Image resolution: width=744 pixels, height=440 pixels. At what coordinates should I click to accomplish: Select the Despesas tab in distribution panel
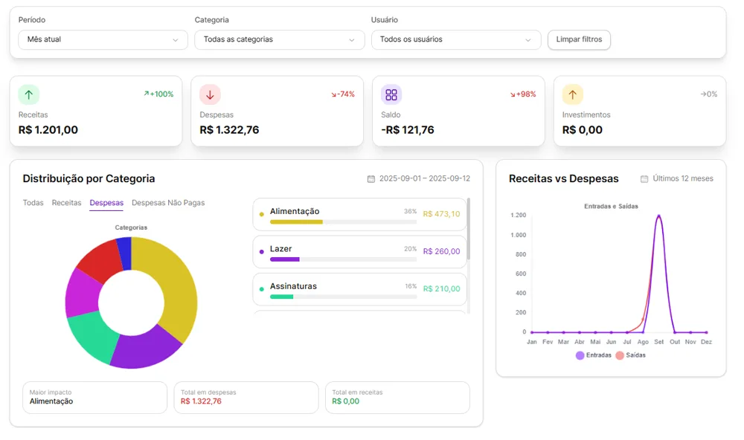[106, 203]
